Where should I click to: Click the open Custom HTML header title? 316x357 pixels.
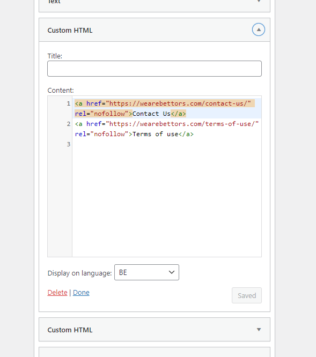click(70, 30)
